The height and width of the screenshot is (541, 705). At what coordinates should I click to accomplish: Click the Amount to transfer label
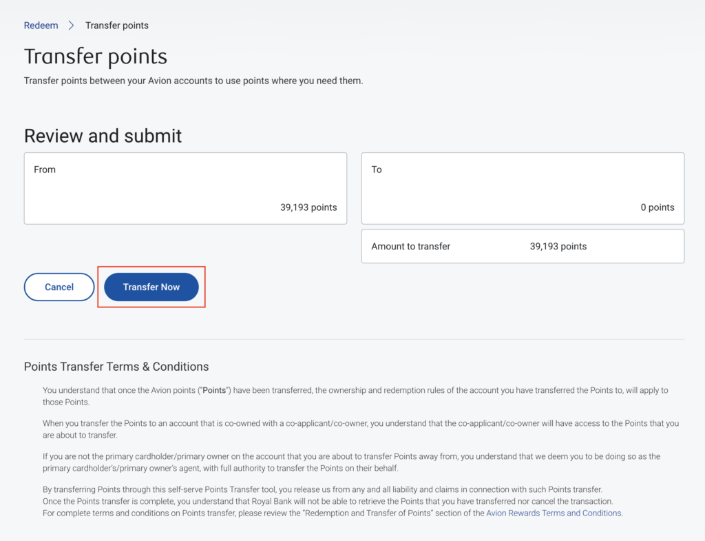(410, 246)
